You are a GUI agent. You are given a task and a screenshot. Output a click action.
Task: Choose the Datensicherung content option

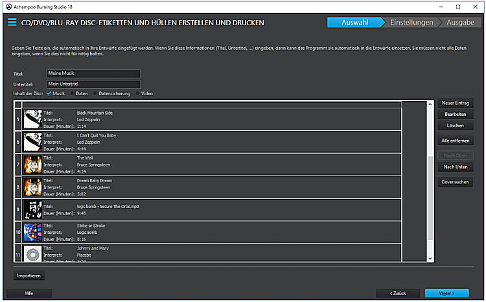click(96, 93)
